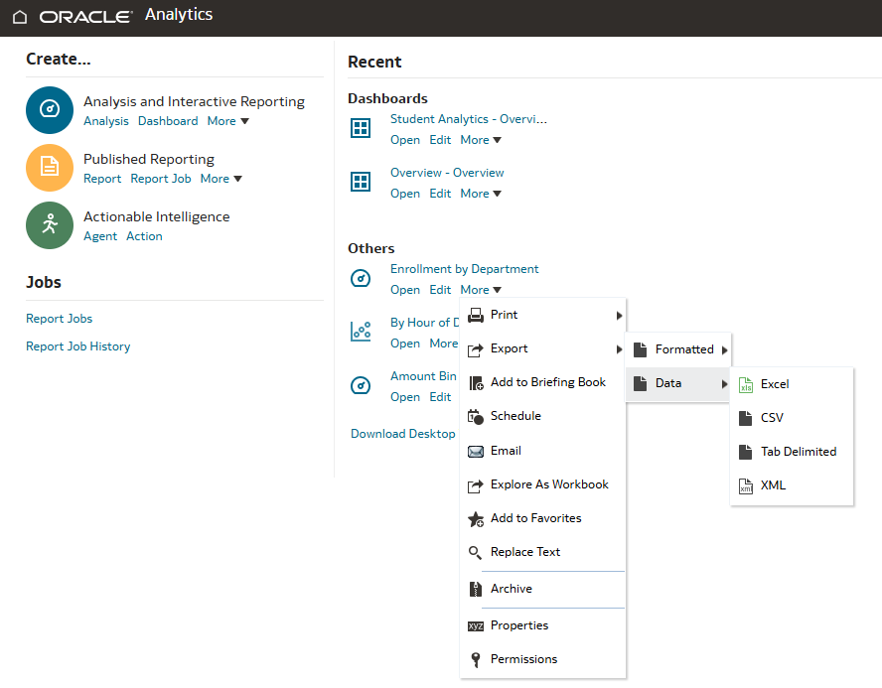882x688 pixels.
Task: Click the CSV document icon
Action: click(746, 418)
